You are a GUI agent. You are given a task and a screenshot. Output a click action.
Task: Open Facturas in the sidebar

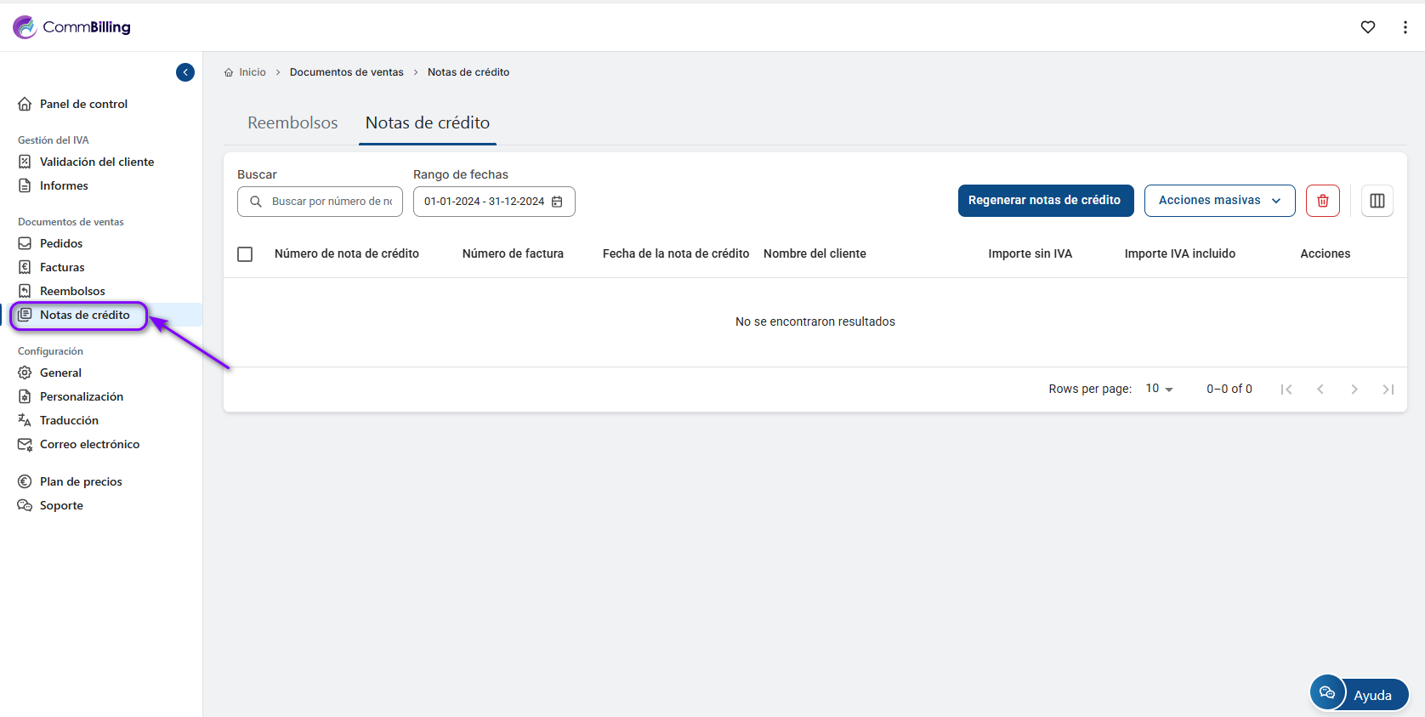(x=62, y=267)
